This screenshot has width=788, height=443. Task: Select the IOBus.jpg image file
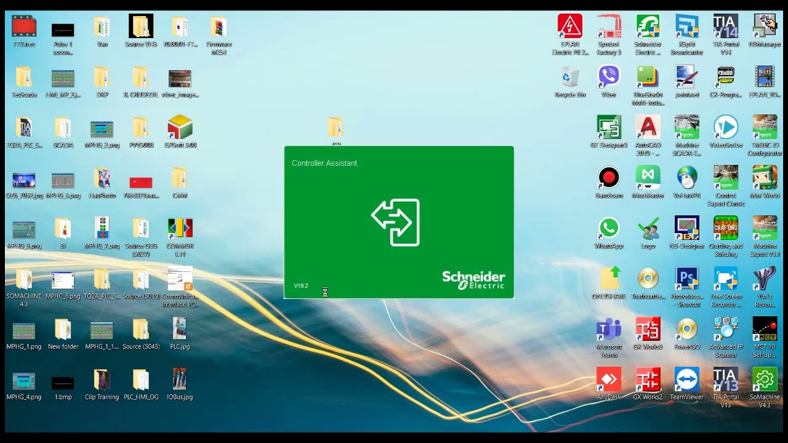(x=180, y=380)
